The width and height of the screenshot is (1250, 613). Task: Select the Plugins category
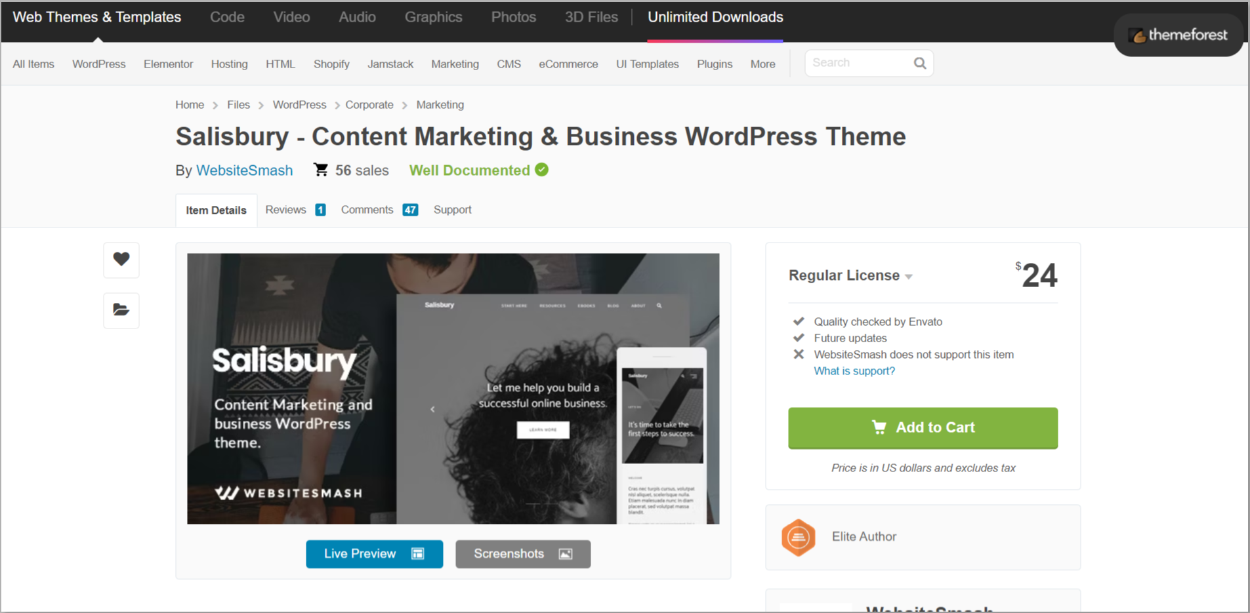(715, 64)
